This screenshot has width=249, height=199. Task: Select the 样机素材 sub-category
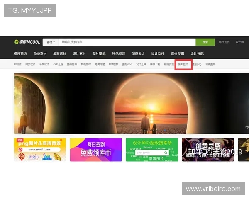(86, 64)
